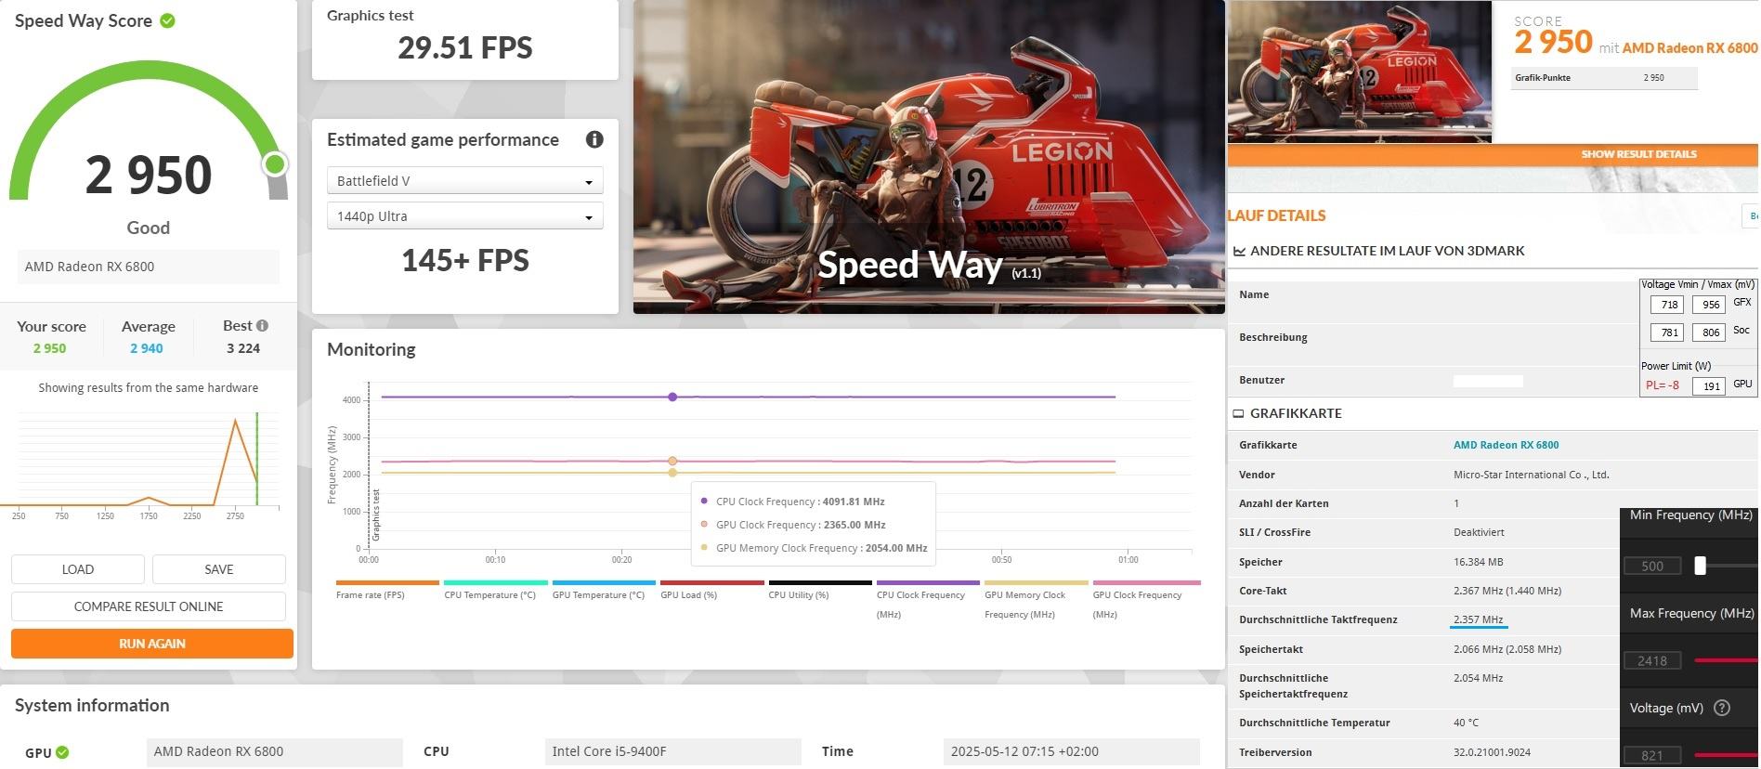Click the red PL= -8 power limit label
The width and height of the screenshot is (1761, 769).
pos(1663,385)
